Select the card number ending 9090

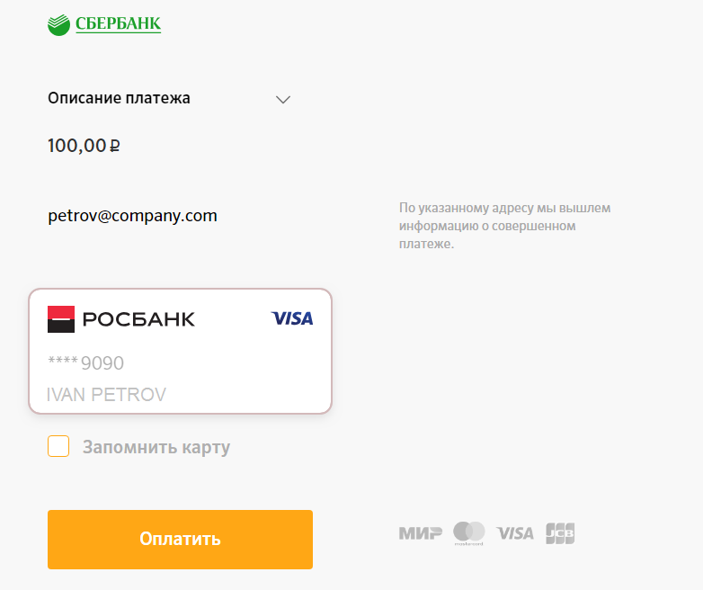click(x=85, y=363)
